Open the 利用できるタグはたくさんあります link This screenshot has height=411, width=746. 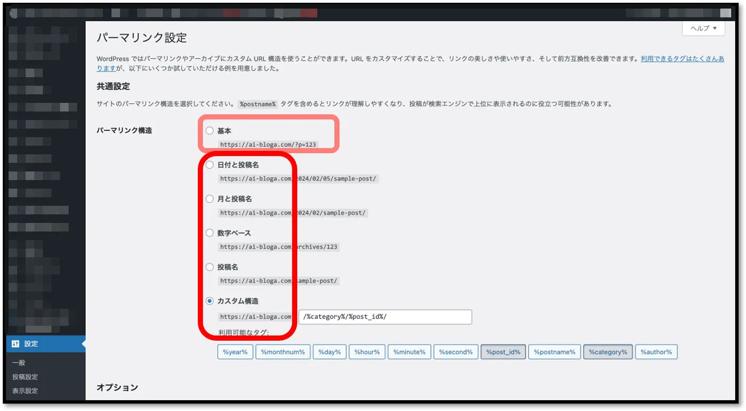682,59
